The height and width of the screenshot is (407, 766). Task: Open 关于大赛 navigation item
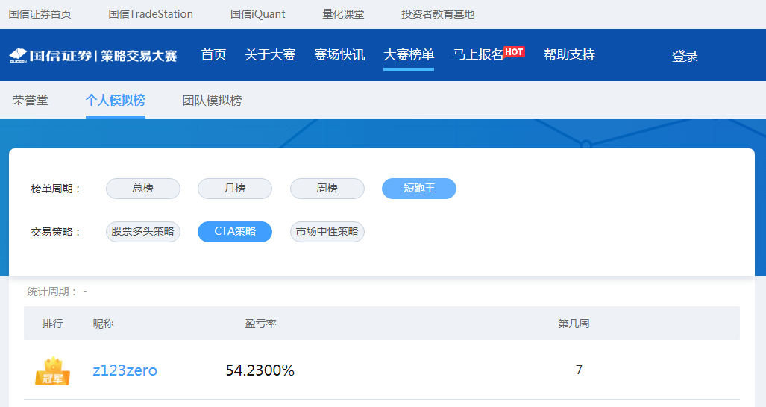click(270, 54)
